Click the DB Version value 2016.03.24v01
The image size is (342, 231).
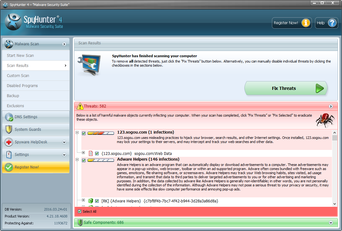tap(56, 209)
